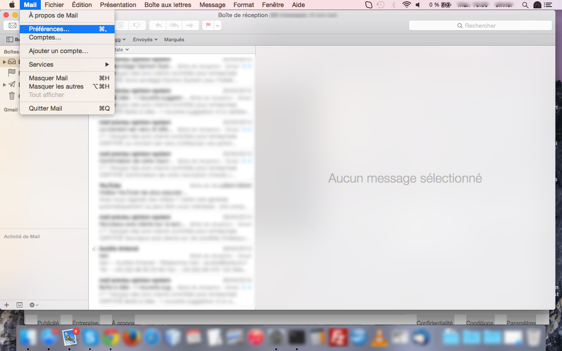The height and width of the screenshot is (351, 562).
Task: Choose Masquer les autres
Action: point(67,86)
